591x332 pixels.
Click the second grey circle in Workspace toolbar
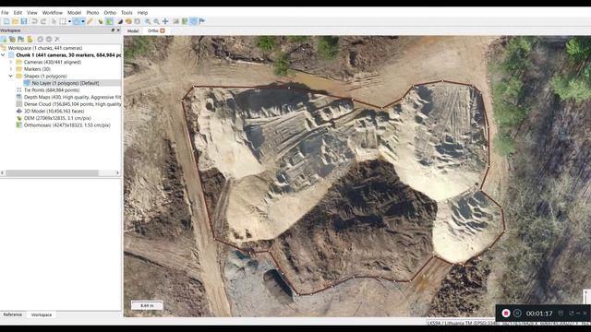[49, 39]
